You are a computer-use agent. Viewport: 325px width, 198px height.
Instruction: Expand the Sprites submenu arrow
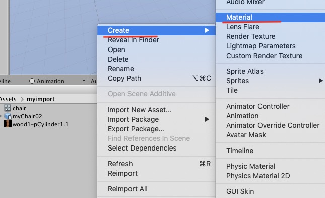coord(320,81)
